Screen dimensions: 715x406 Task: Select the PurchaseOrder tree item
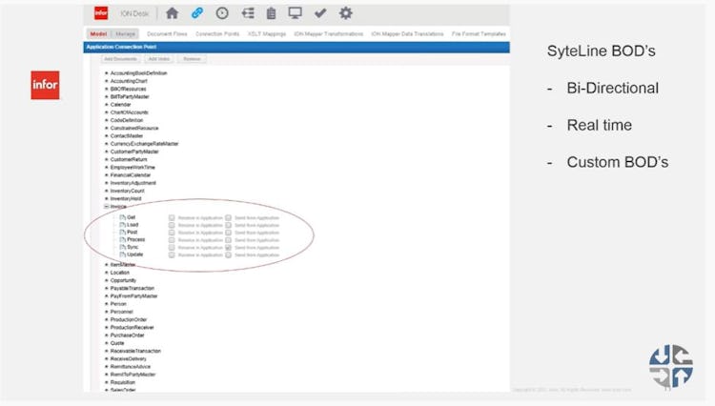click(127, 335)
